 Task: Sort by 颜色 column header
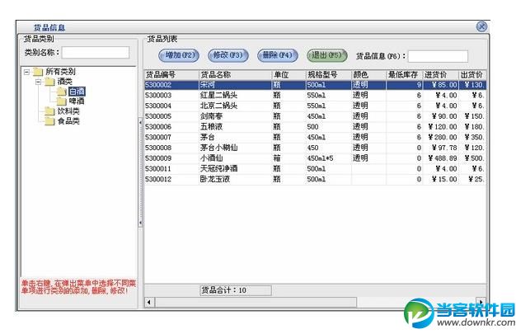point(368,75)
